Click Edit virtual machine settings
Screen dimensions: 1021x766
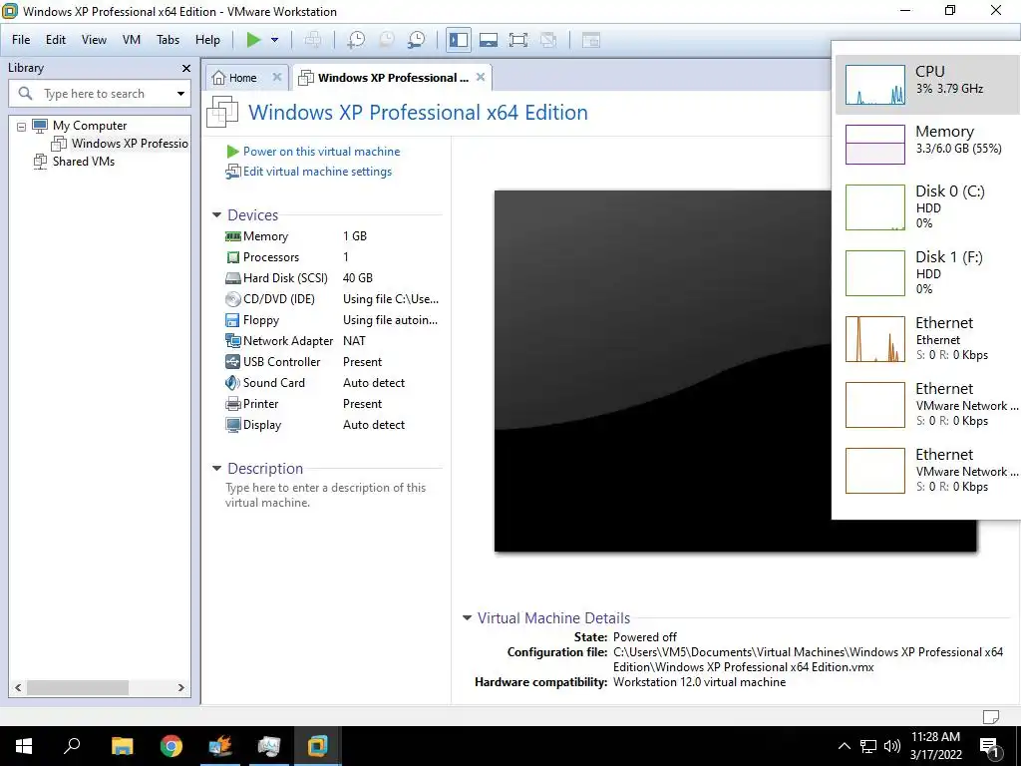[317, 172]
